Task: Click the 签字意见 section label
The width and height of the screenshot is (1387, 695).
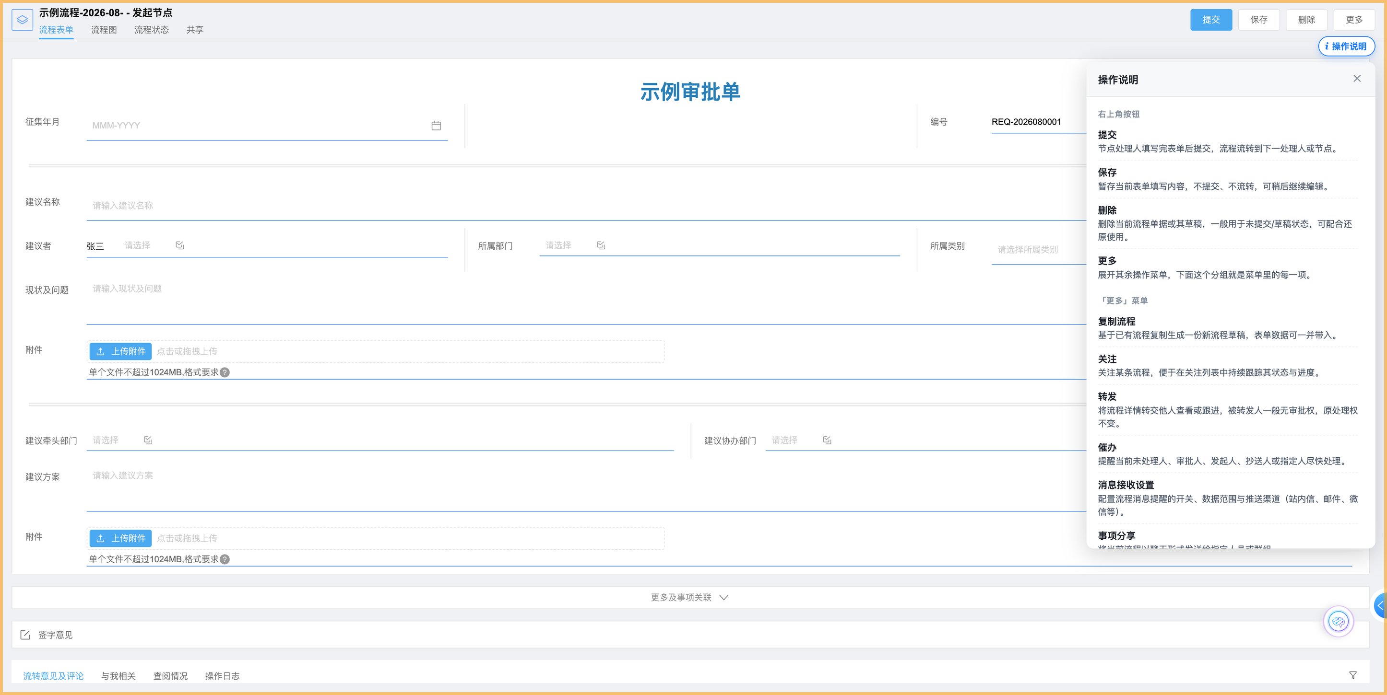Action: point(56,635)
